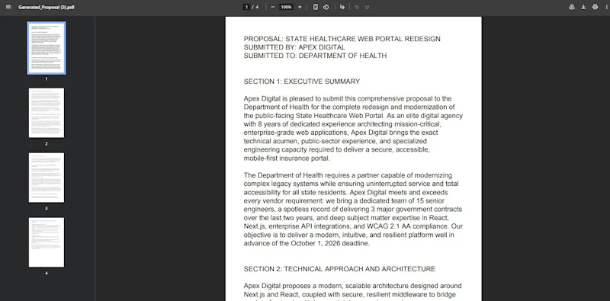Click the fit to page icon
The image size is (610, 301).
coord(316,7)
